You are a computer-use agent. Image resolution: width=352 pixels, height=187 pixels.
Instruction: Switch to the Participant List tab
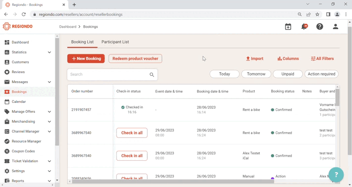[x=115, y=42]
